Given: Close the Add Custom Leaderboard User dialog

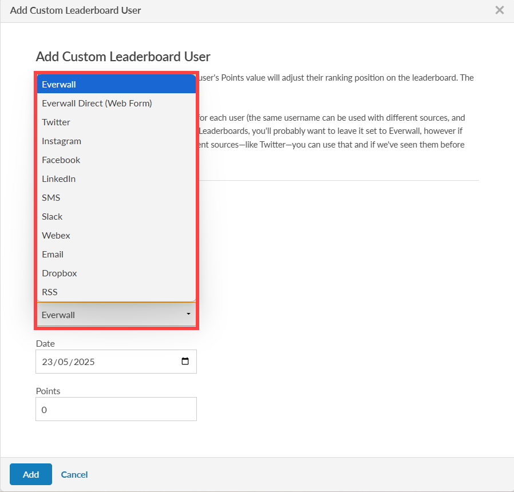Looking at the screenshot, I should (500, 10).
